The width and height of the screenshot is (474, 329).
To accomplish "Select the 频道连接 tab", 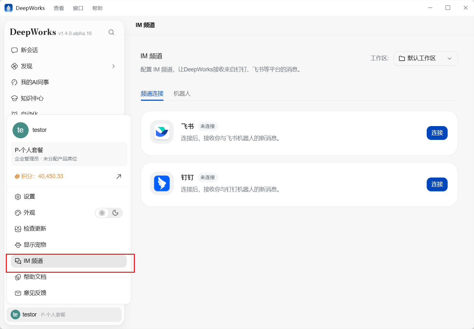I will click(x=152, y=94).
